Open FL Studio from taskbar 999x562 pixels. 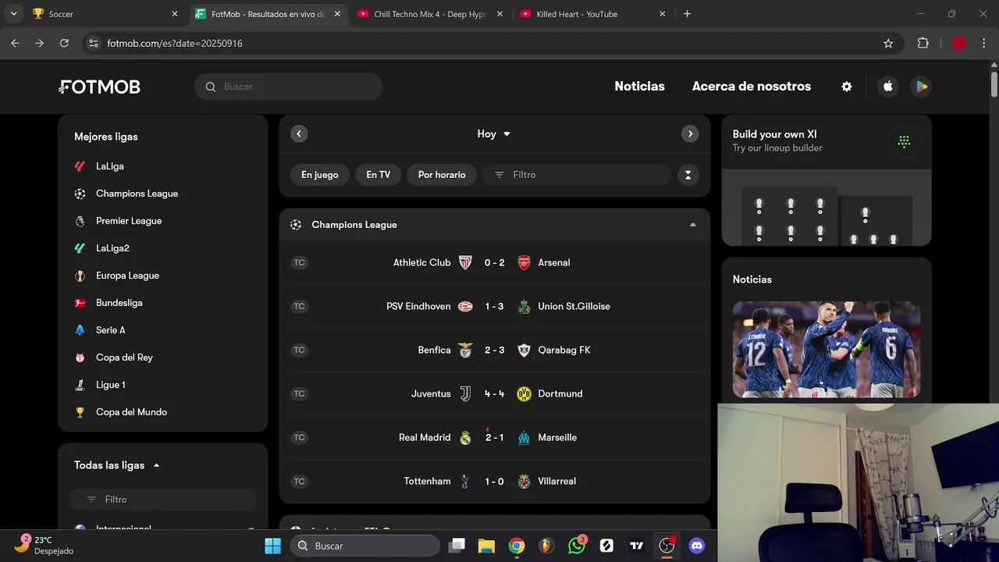pyautogui.click(x=546, y=546)
